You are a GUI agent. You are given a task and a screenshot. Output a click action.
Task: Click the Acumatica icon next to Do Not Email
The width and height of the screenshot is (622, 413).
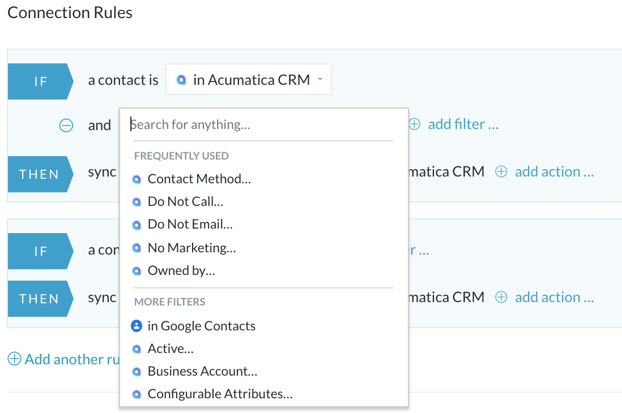[137, 225]
